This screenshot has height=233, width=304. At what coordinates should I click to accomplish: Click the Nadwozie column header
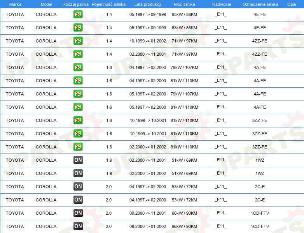[222, 4]
